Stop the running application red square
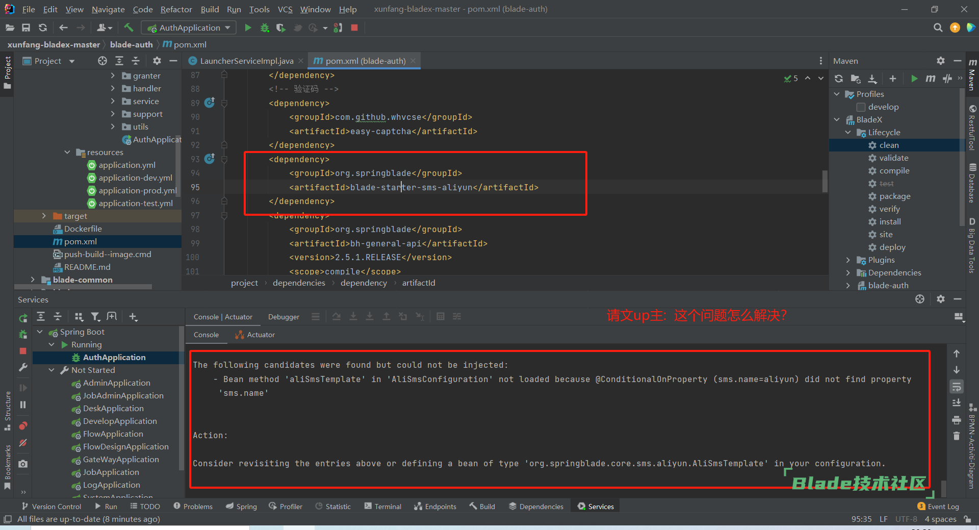Viewport: 979px width, 530px height. 354,28
